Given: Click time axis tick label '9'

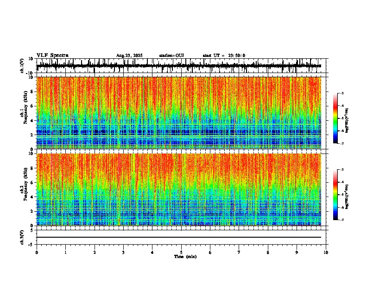Looking at the screenshot, I should click(x=297, y=252).
